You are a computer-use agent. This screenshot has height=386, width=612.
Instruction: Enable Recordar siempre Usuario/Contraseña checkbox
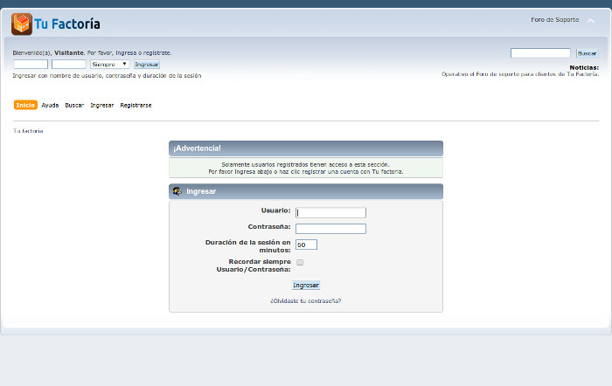[300, 262]
